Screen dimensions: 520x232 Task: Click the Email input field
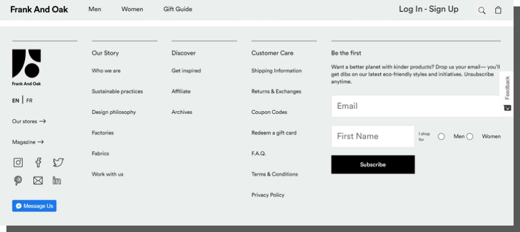pos(416,106)
